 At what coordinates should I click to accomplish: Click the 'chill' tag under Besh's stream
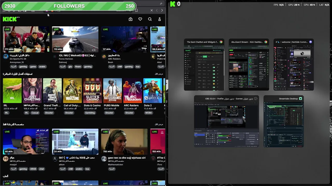[x=120, y=67]
